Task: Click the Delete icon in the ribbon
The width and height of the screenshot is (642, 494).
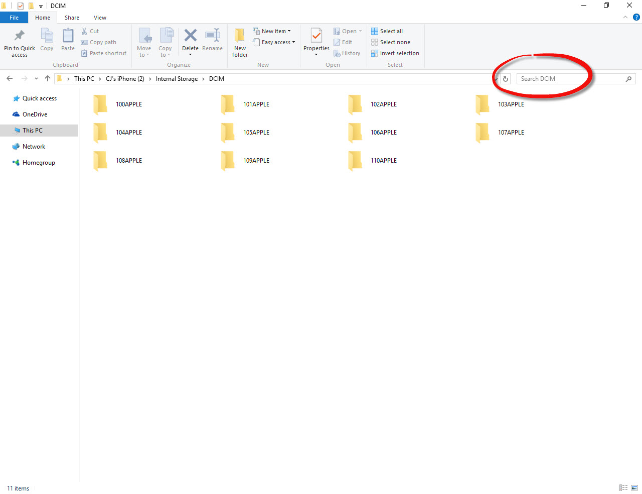Action: pos(190,36)
